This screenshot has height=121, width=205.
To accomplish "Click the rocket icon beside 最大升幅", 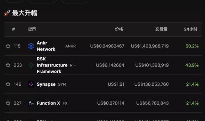I will (7, 13).
